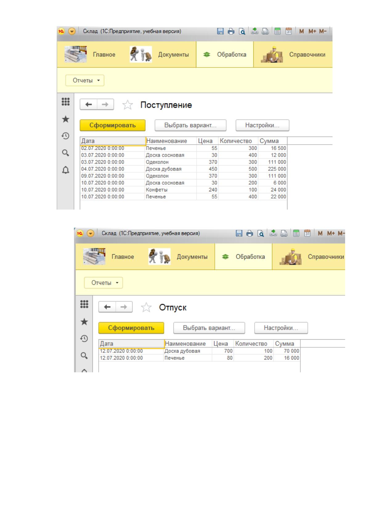Expand Отчеты dropdown in bottom window

pyautogui.click(x=104, y=283)
